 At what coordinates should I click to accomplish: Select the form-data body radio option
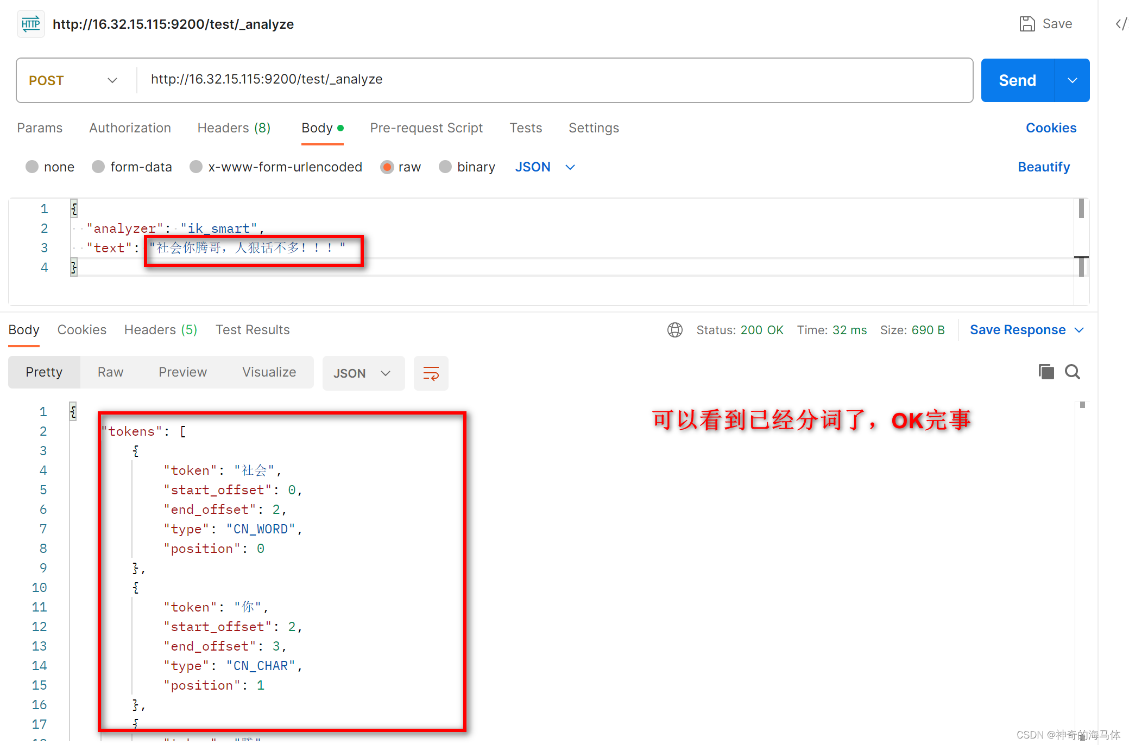click(x=98, y=167)
